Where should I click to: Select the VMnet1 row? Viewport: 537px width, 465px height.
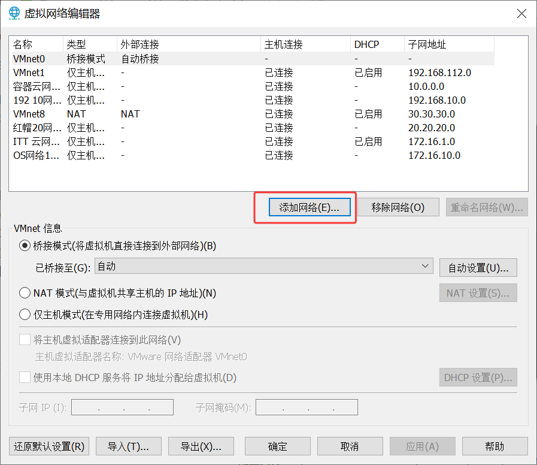point(253,73)
